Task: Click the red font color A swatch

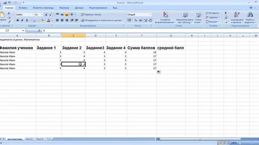Action: pyautogui.click(x=49, y=21)
